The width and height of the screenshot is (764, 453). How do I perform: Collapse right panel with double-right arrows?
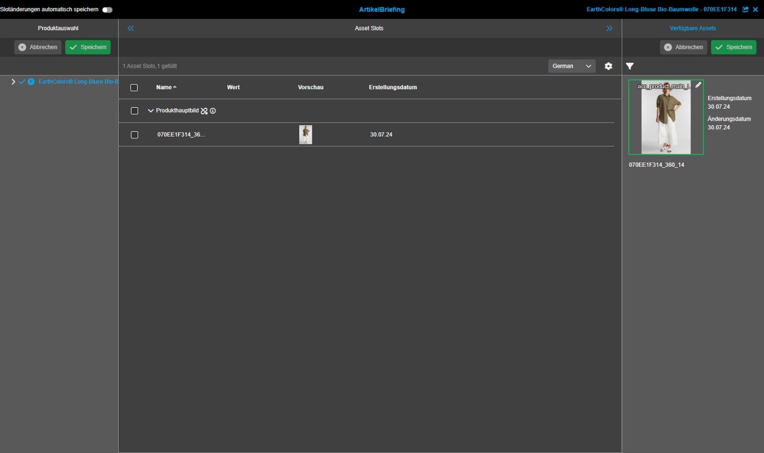click(x=609, y=28)
